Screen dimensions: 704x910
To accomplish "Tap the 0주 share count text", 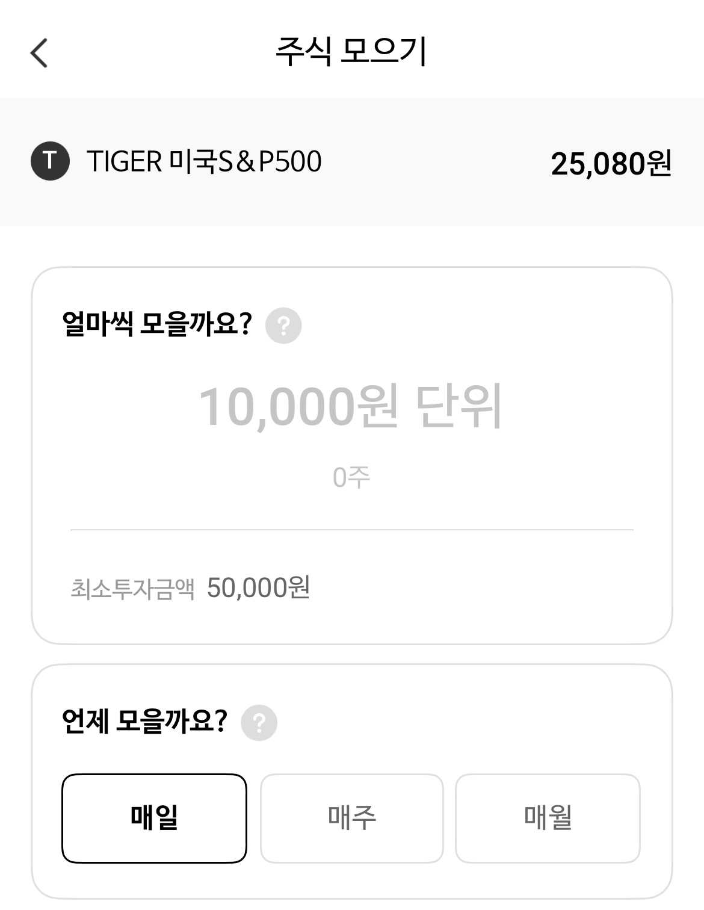I will (351, 478).
